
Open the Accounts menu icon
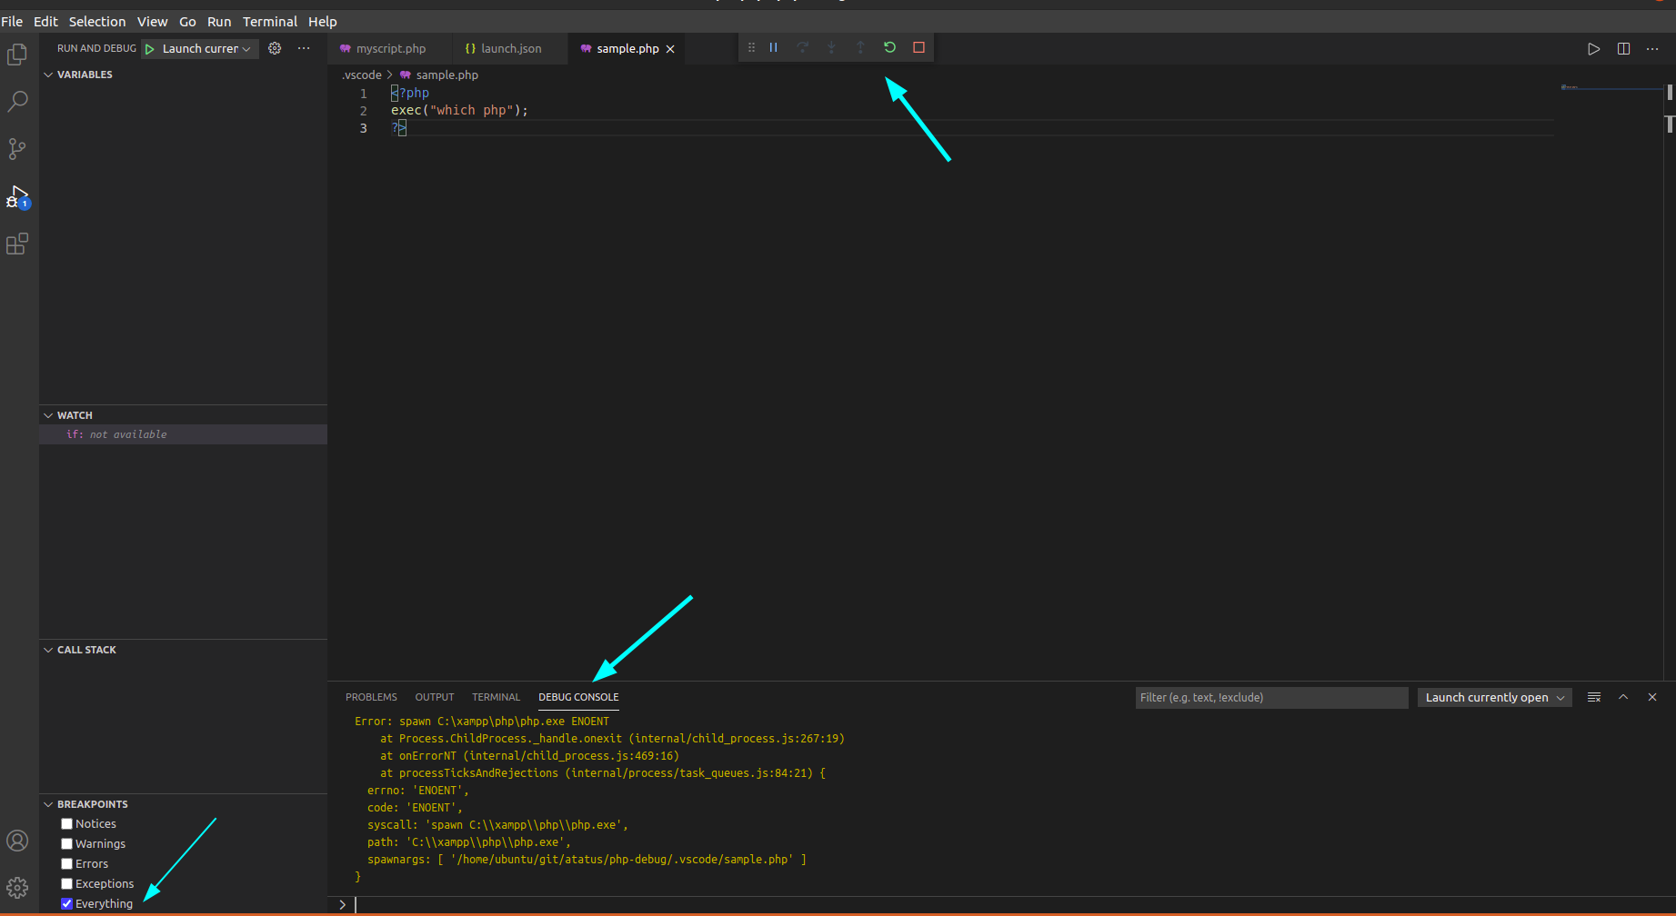click(17, 841)
